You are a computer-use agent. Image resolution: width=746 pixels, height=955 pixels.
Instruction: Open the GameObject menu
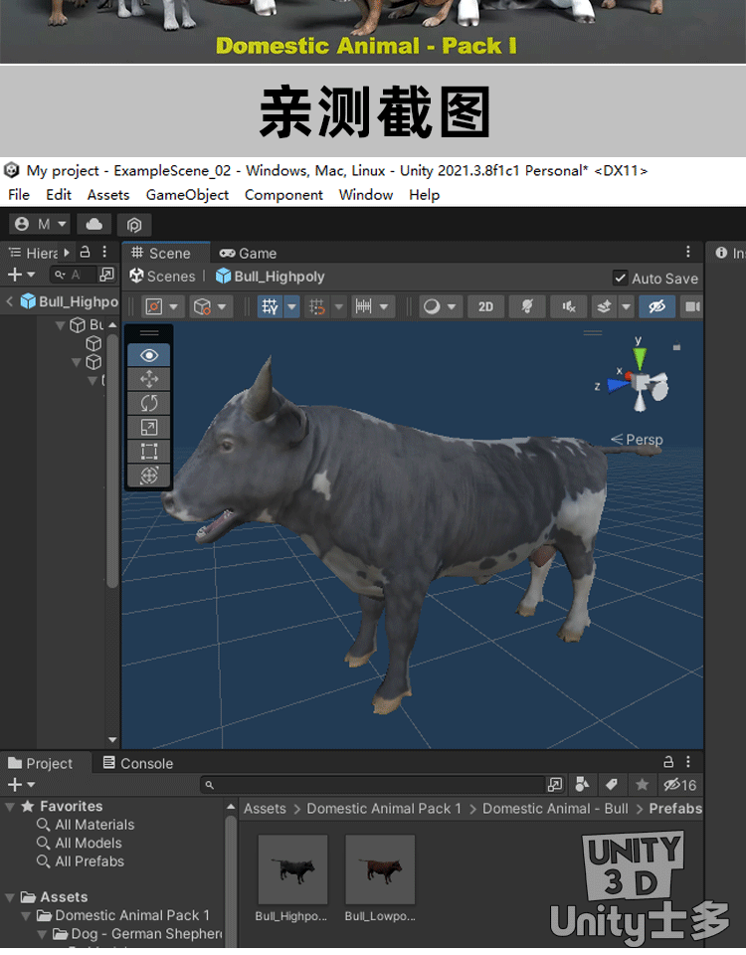click(x=187, y=195)
